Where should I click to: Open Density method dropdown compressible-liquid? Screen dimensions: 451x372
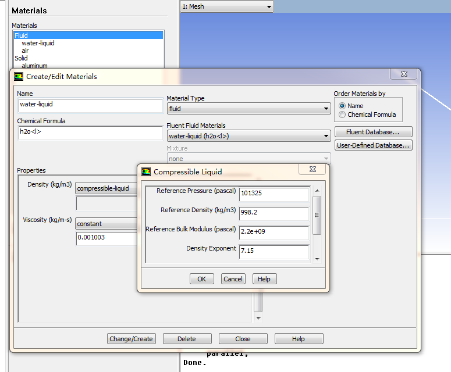[106, 188]
